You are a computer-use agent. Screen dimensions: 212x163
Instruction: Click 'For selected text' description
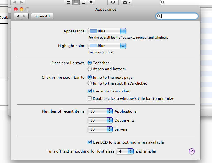[101, 52]
